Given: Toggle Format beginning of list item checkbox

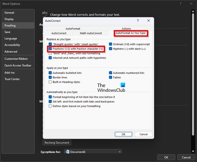Looking at the screenshot, I should coord(50,97).
